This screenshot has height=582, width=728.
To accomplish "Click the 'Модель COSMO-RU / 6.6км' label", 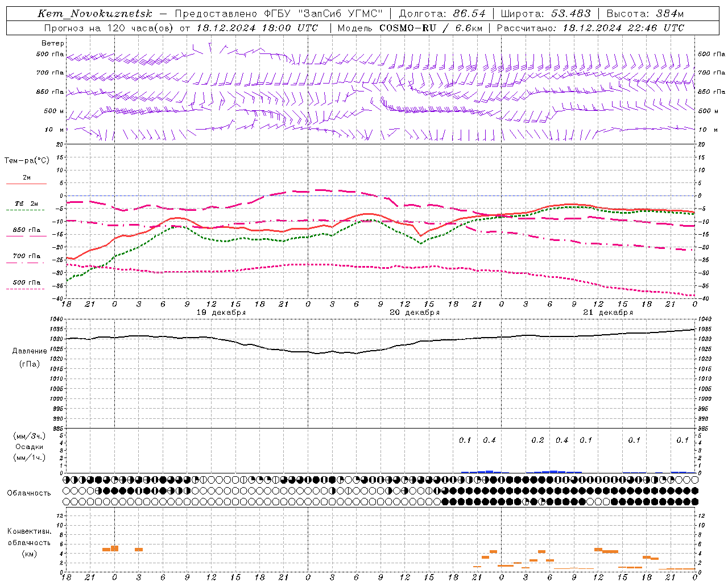I will tap(409, 28).
